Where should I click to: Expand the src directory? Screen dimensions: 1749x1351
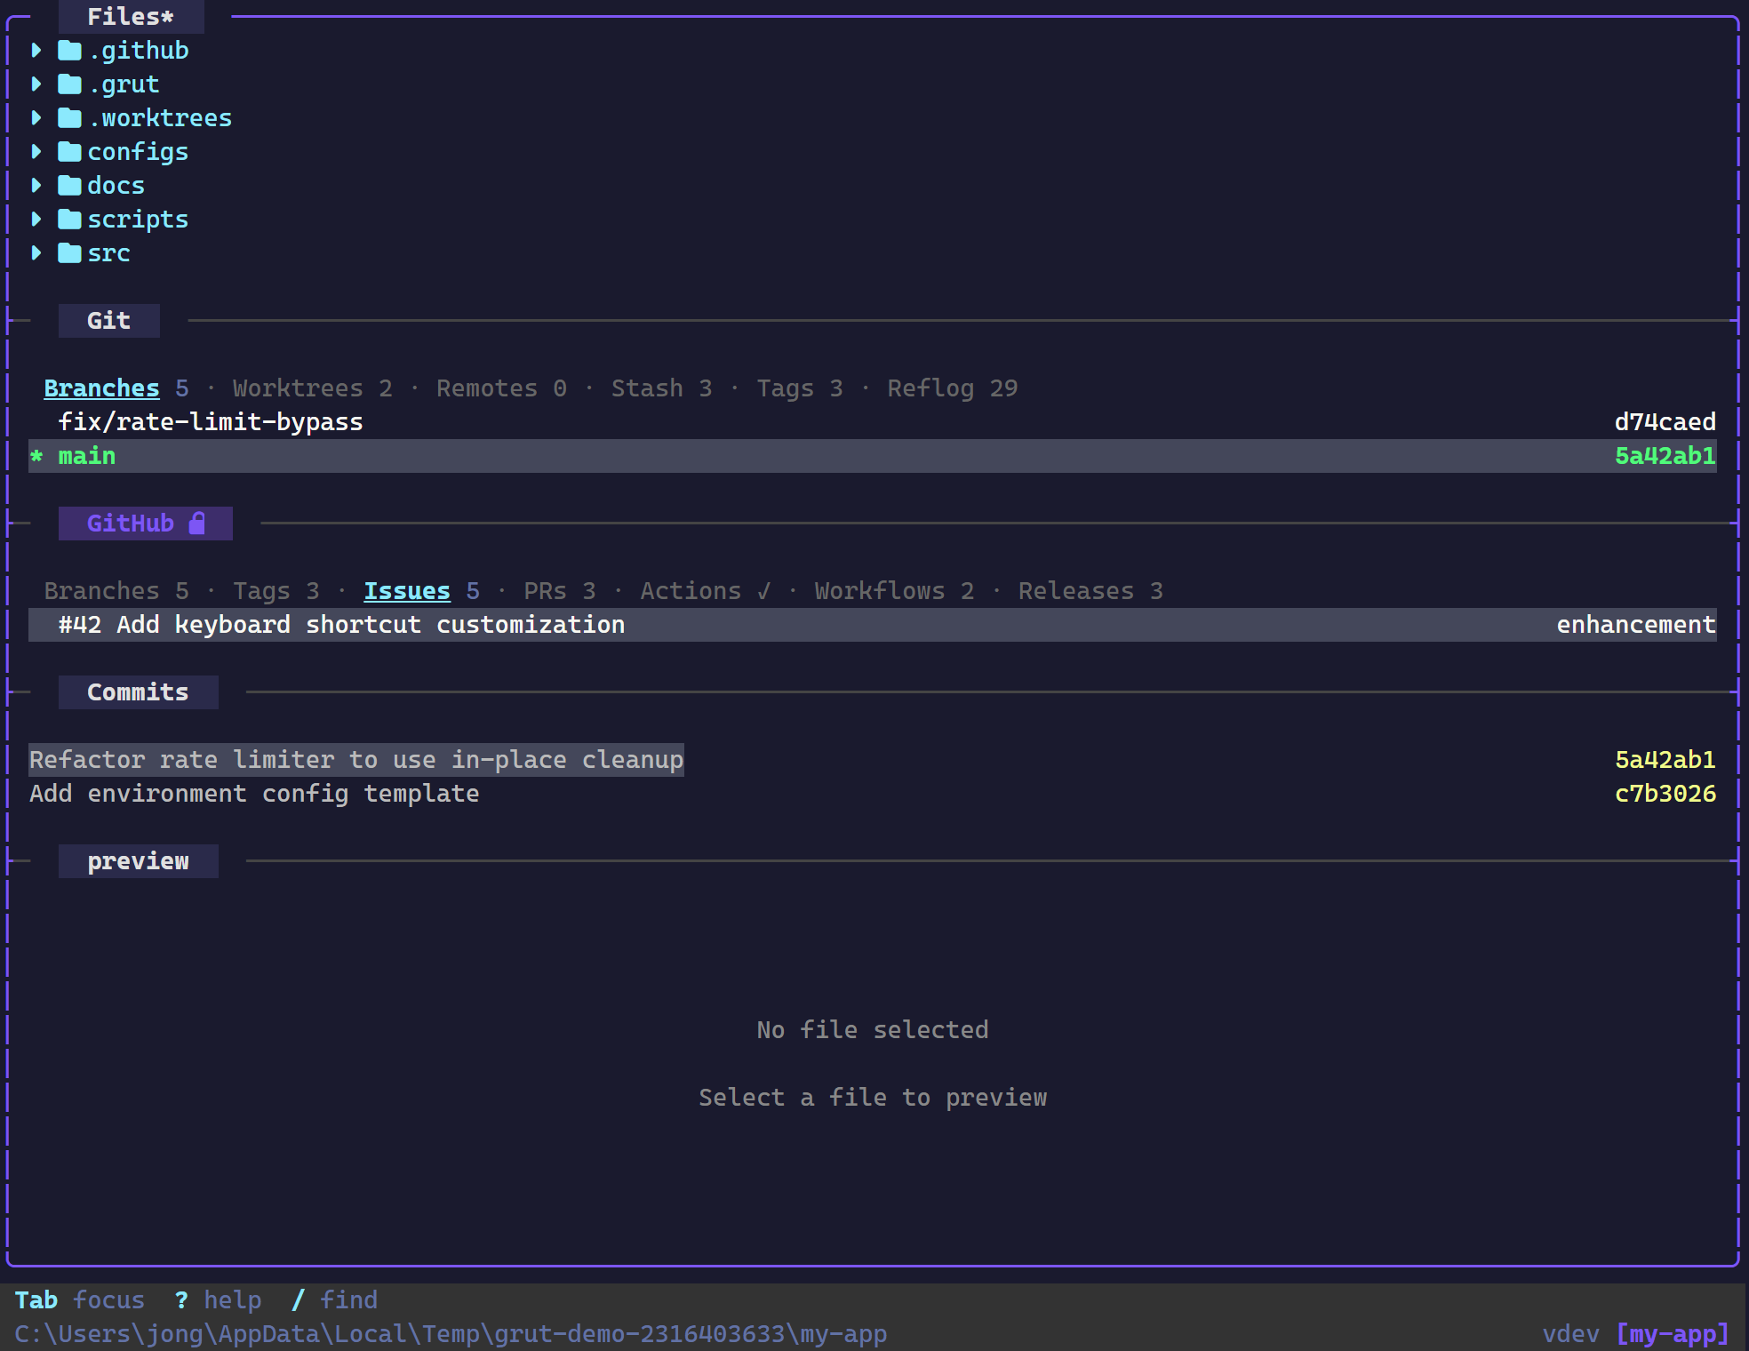[36, 253]
